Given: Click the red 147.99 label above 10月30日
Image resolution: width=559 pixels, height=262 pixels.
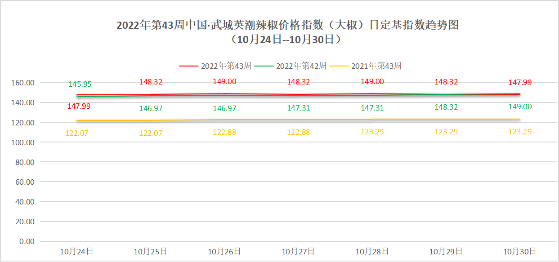Looking at the screenshot, I should tap(520, 82).
